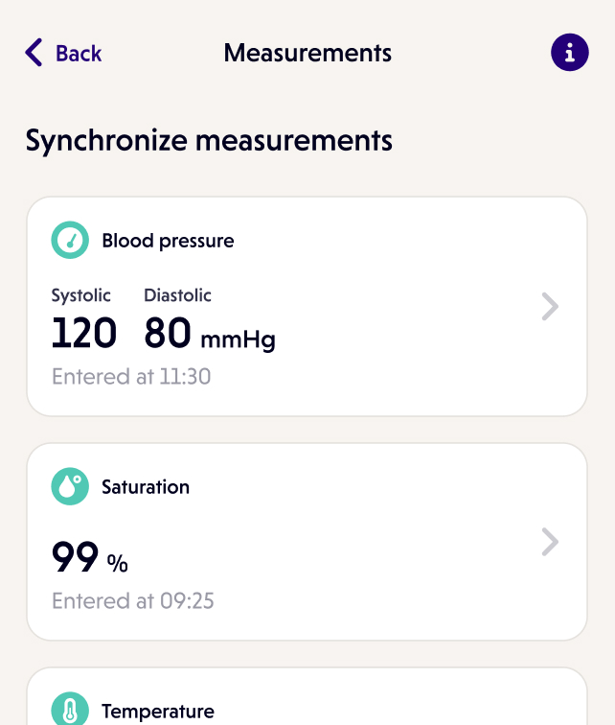Select the Saturation card title
The height and width of the screenshot is (725, 615).
click(x=146, y=487)
